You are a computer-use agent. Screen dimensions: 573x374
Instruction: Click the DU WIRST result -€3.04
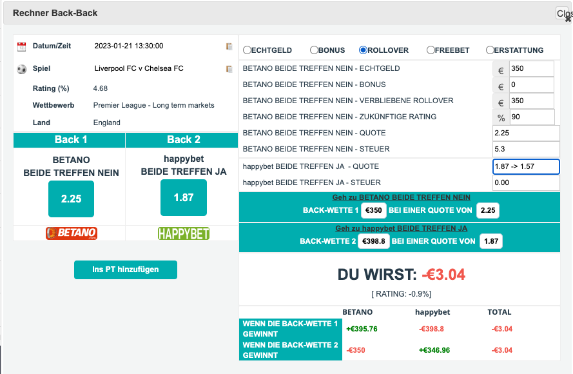[x=443, y=275]
